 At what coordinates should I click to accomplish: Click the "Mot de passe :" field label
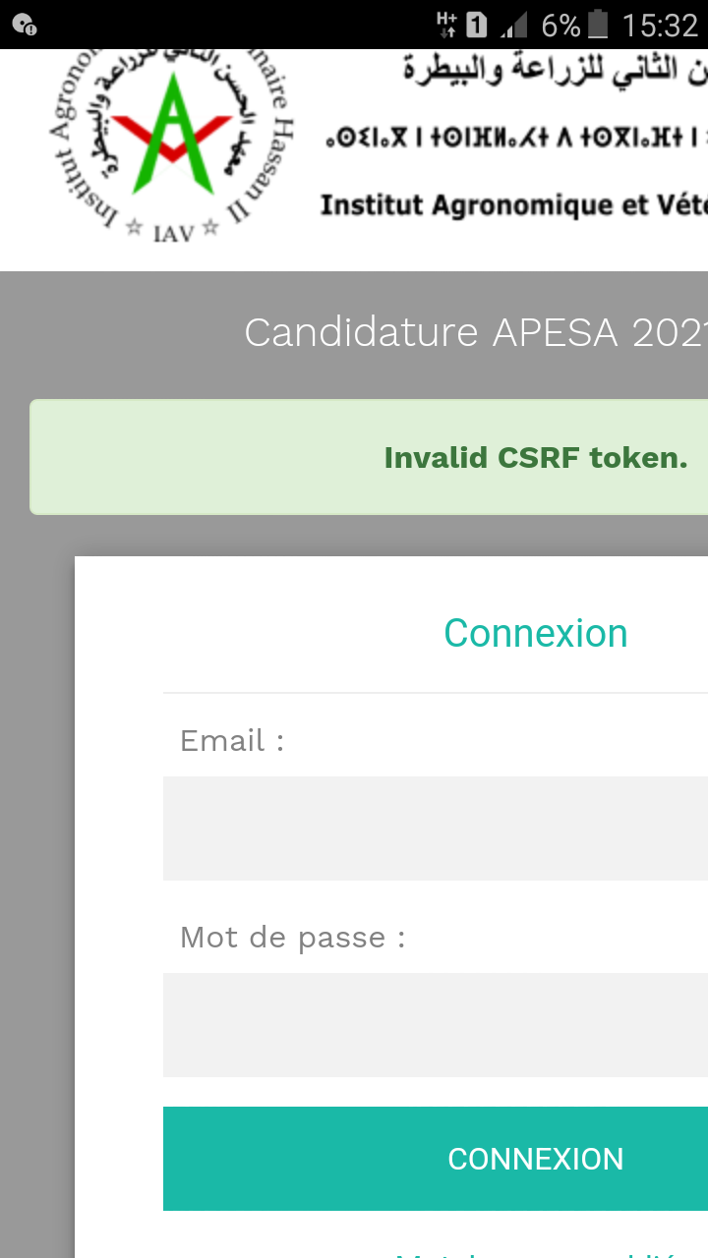pos(293,938)
